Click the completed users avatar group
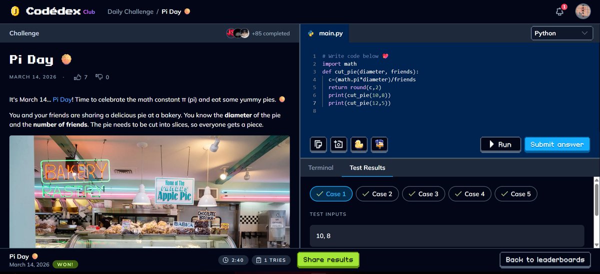Image resolution: width=600 pixels, height=274 pixels. [x=237, y=33]
